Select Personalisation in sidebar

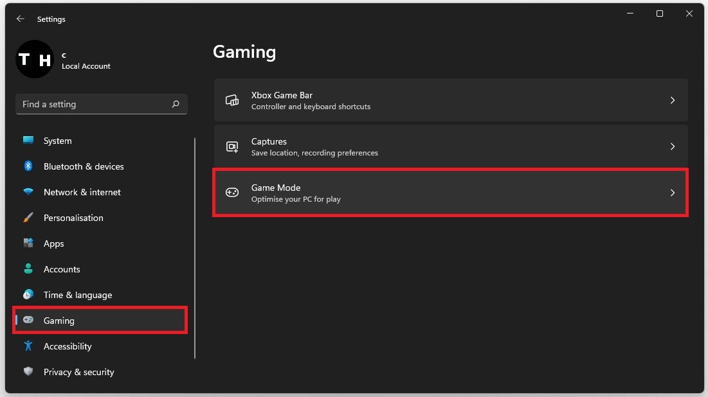pos(100,218)
